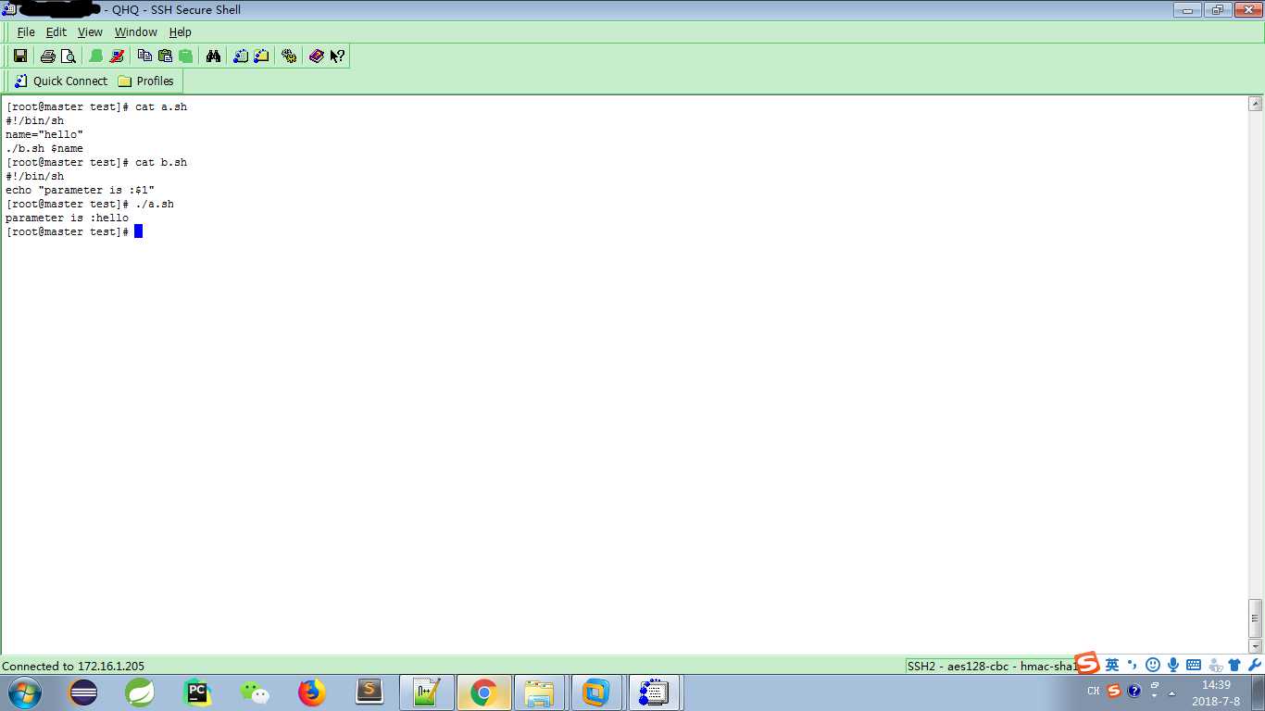
Task: Open Print Preview from the toolbar
Action: tap(68, 56)
